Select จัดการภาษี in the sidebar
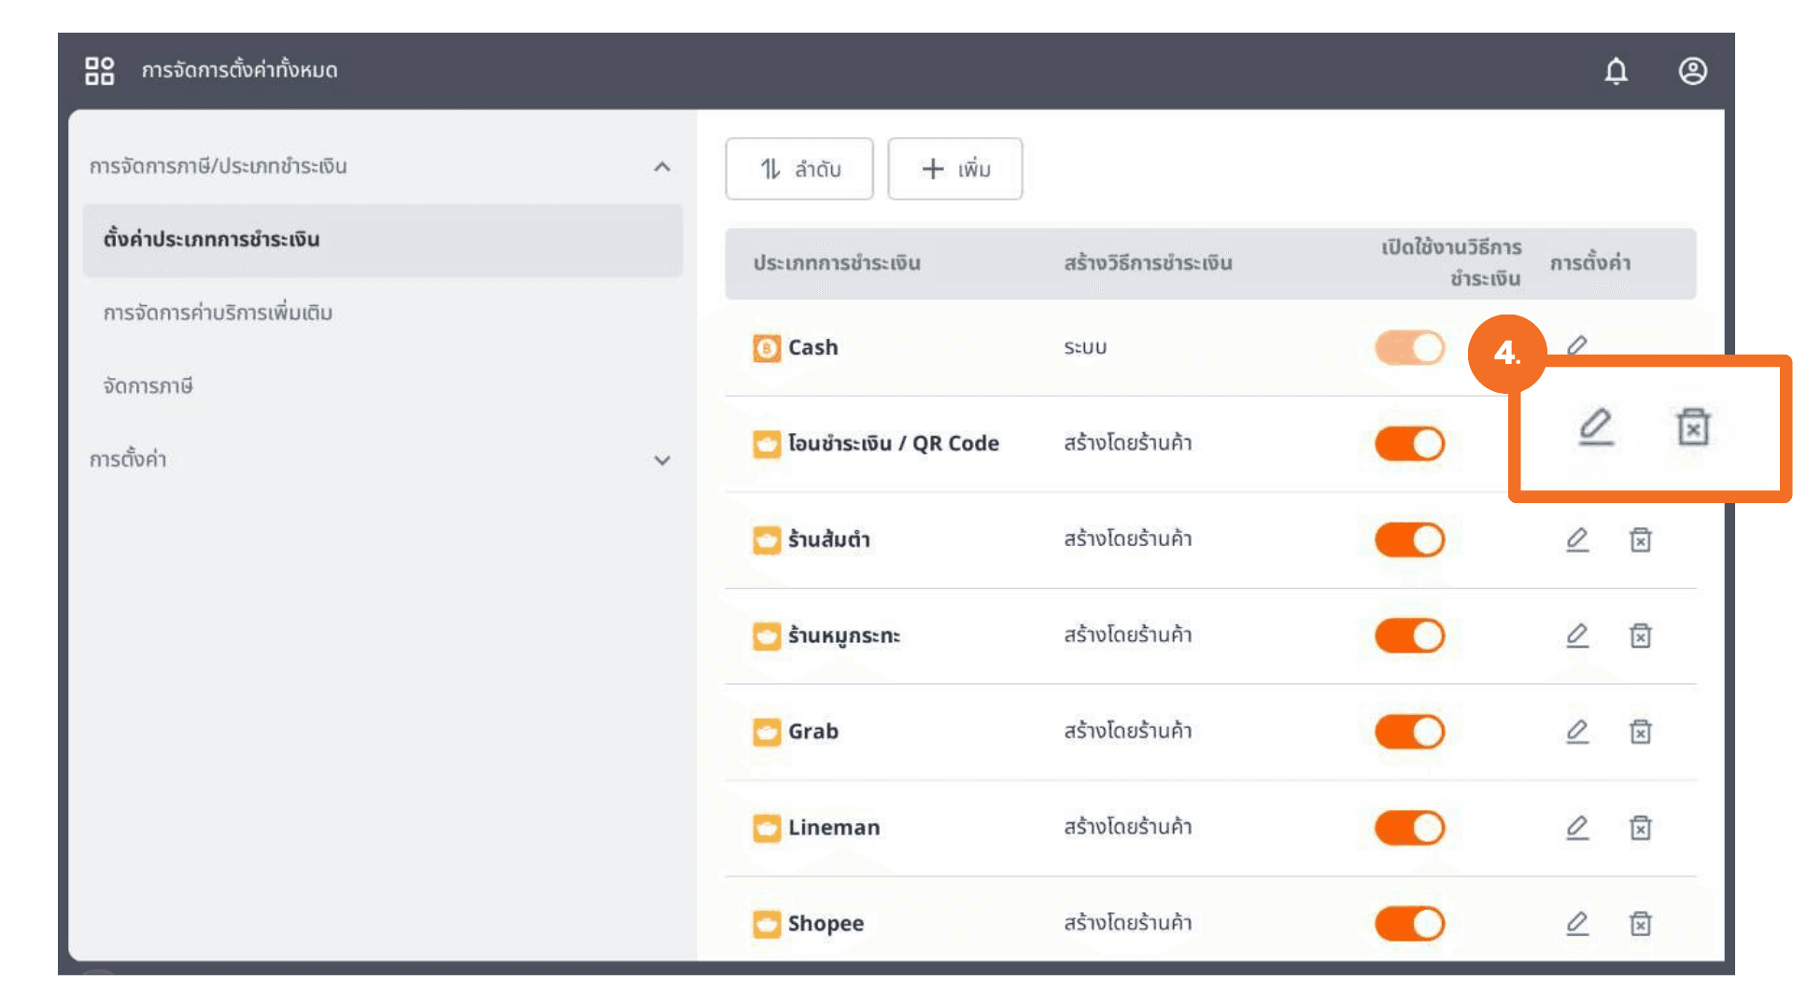 coord(148,386)
